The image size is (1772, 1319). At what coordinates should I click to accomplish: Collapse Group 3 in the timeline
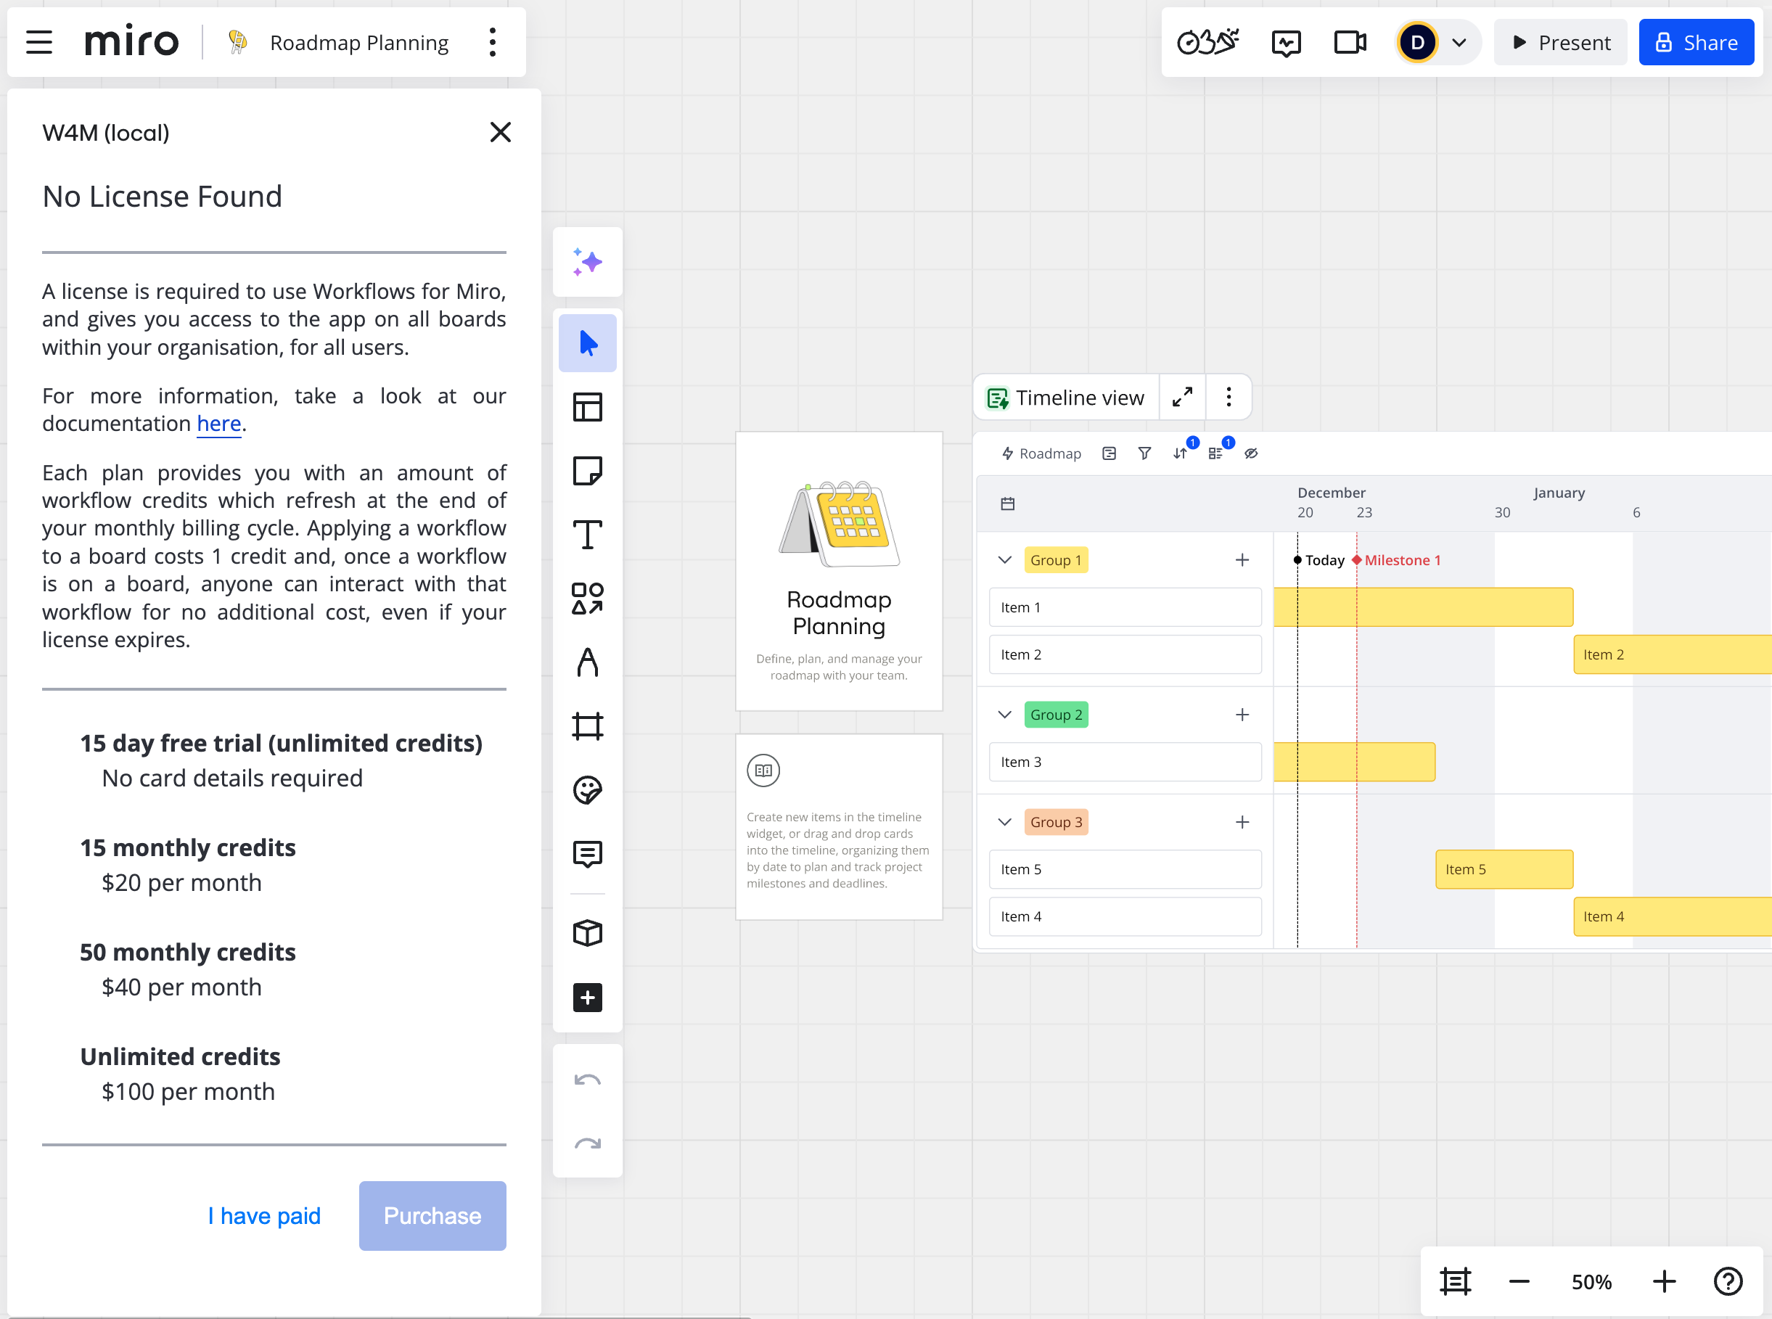click(1004, 822)
